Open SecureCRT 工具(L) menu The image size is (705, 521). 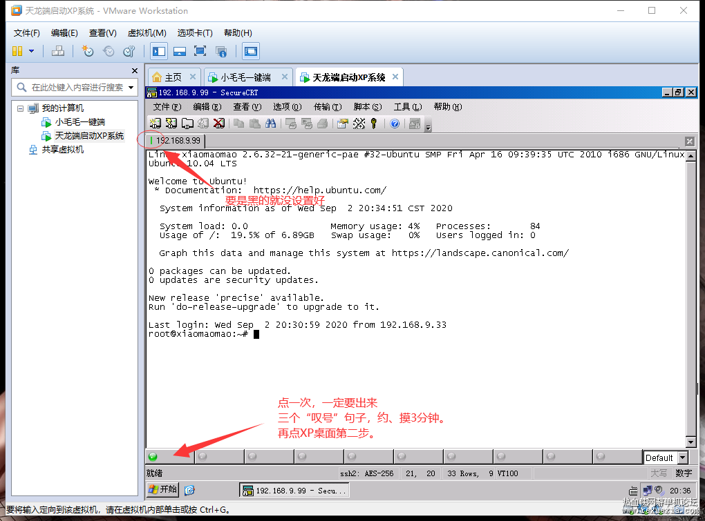(x=407, y=107)
